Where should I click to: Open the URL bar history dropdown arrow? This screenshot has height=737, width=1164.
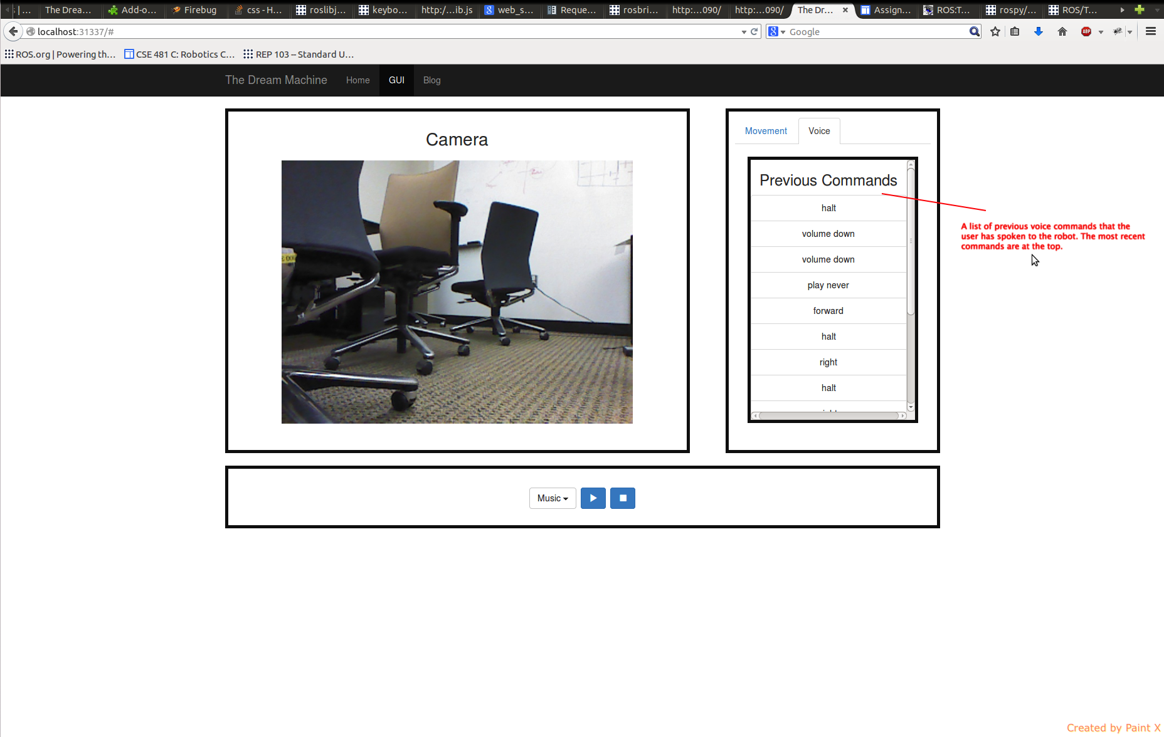pyautogui.click(x=744, y=32)
